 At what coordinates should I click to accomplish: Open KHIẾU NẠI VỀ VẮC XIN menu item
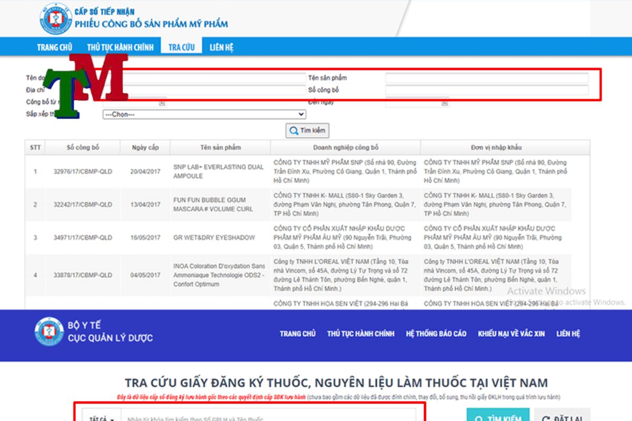(511, 334)
